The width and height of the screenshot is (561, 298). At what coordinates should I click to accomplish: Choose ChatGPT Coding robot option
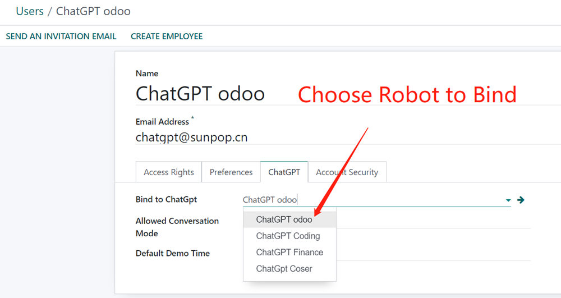coord(288,236)
